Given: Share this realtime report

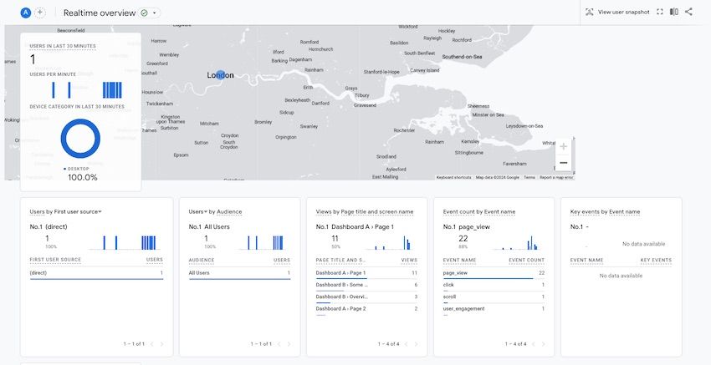Looking at the screenshot, I should coord(688,12).
